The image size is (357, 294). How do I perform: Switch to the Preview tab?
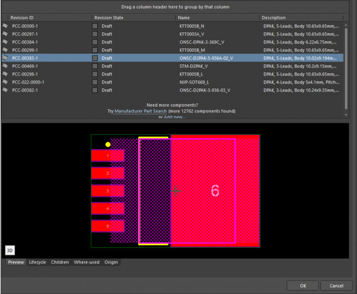click(x=16, y=262)
